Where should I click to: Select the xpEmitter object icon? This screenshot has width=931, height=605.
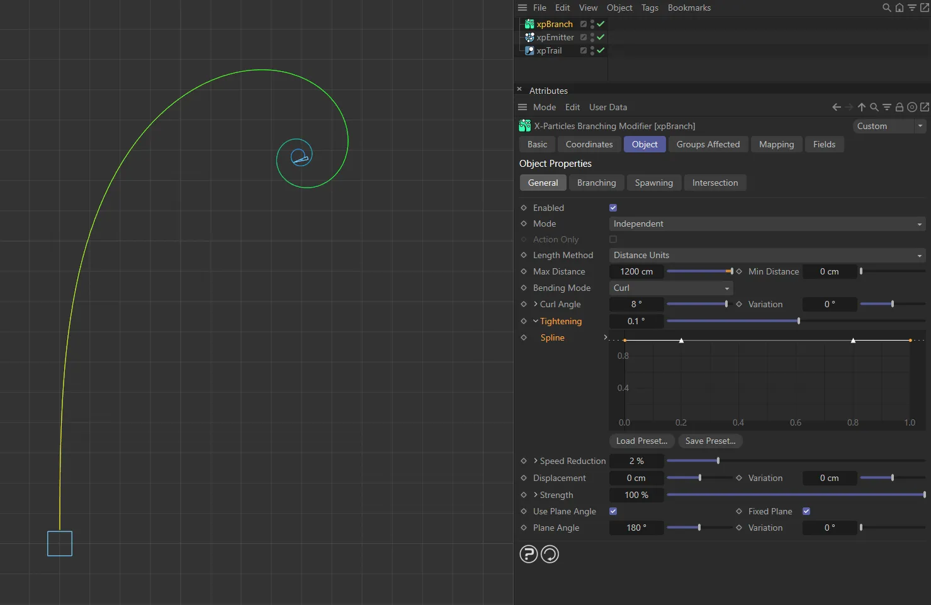point(529,37)
